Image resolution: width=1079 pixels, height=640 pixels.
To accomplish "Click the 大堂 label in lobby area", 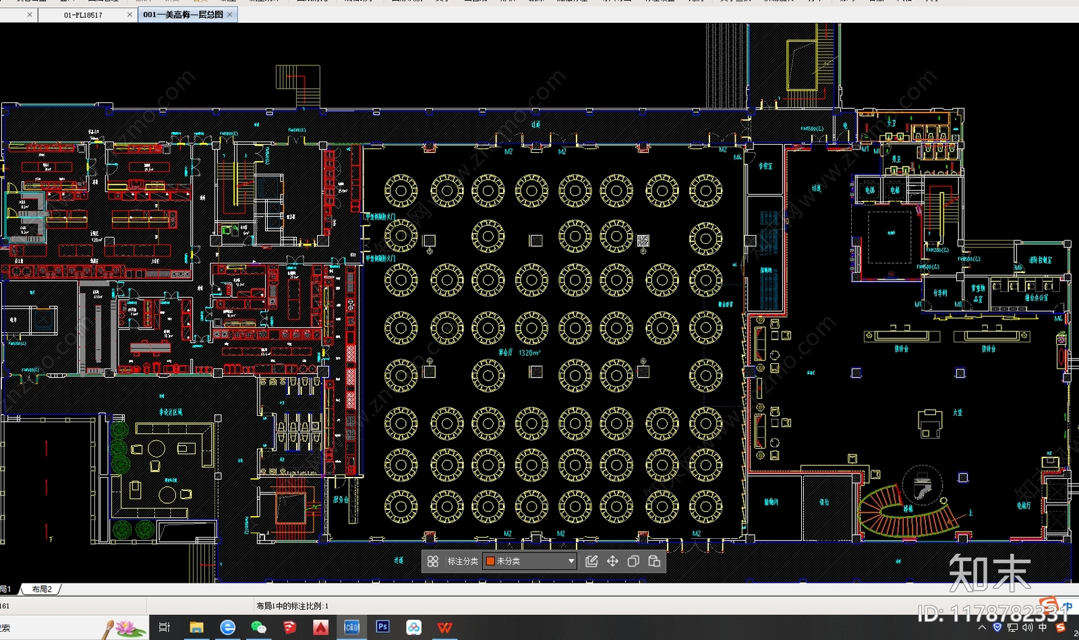I will click(x=958, y=412).
